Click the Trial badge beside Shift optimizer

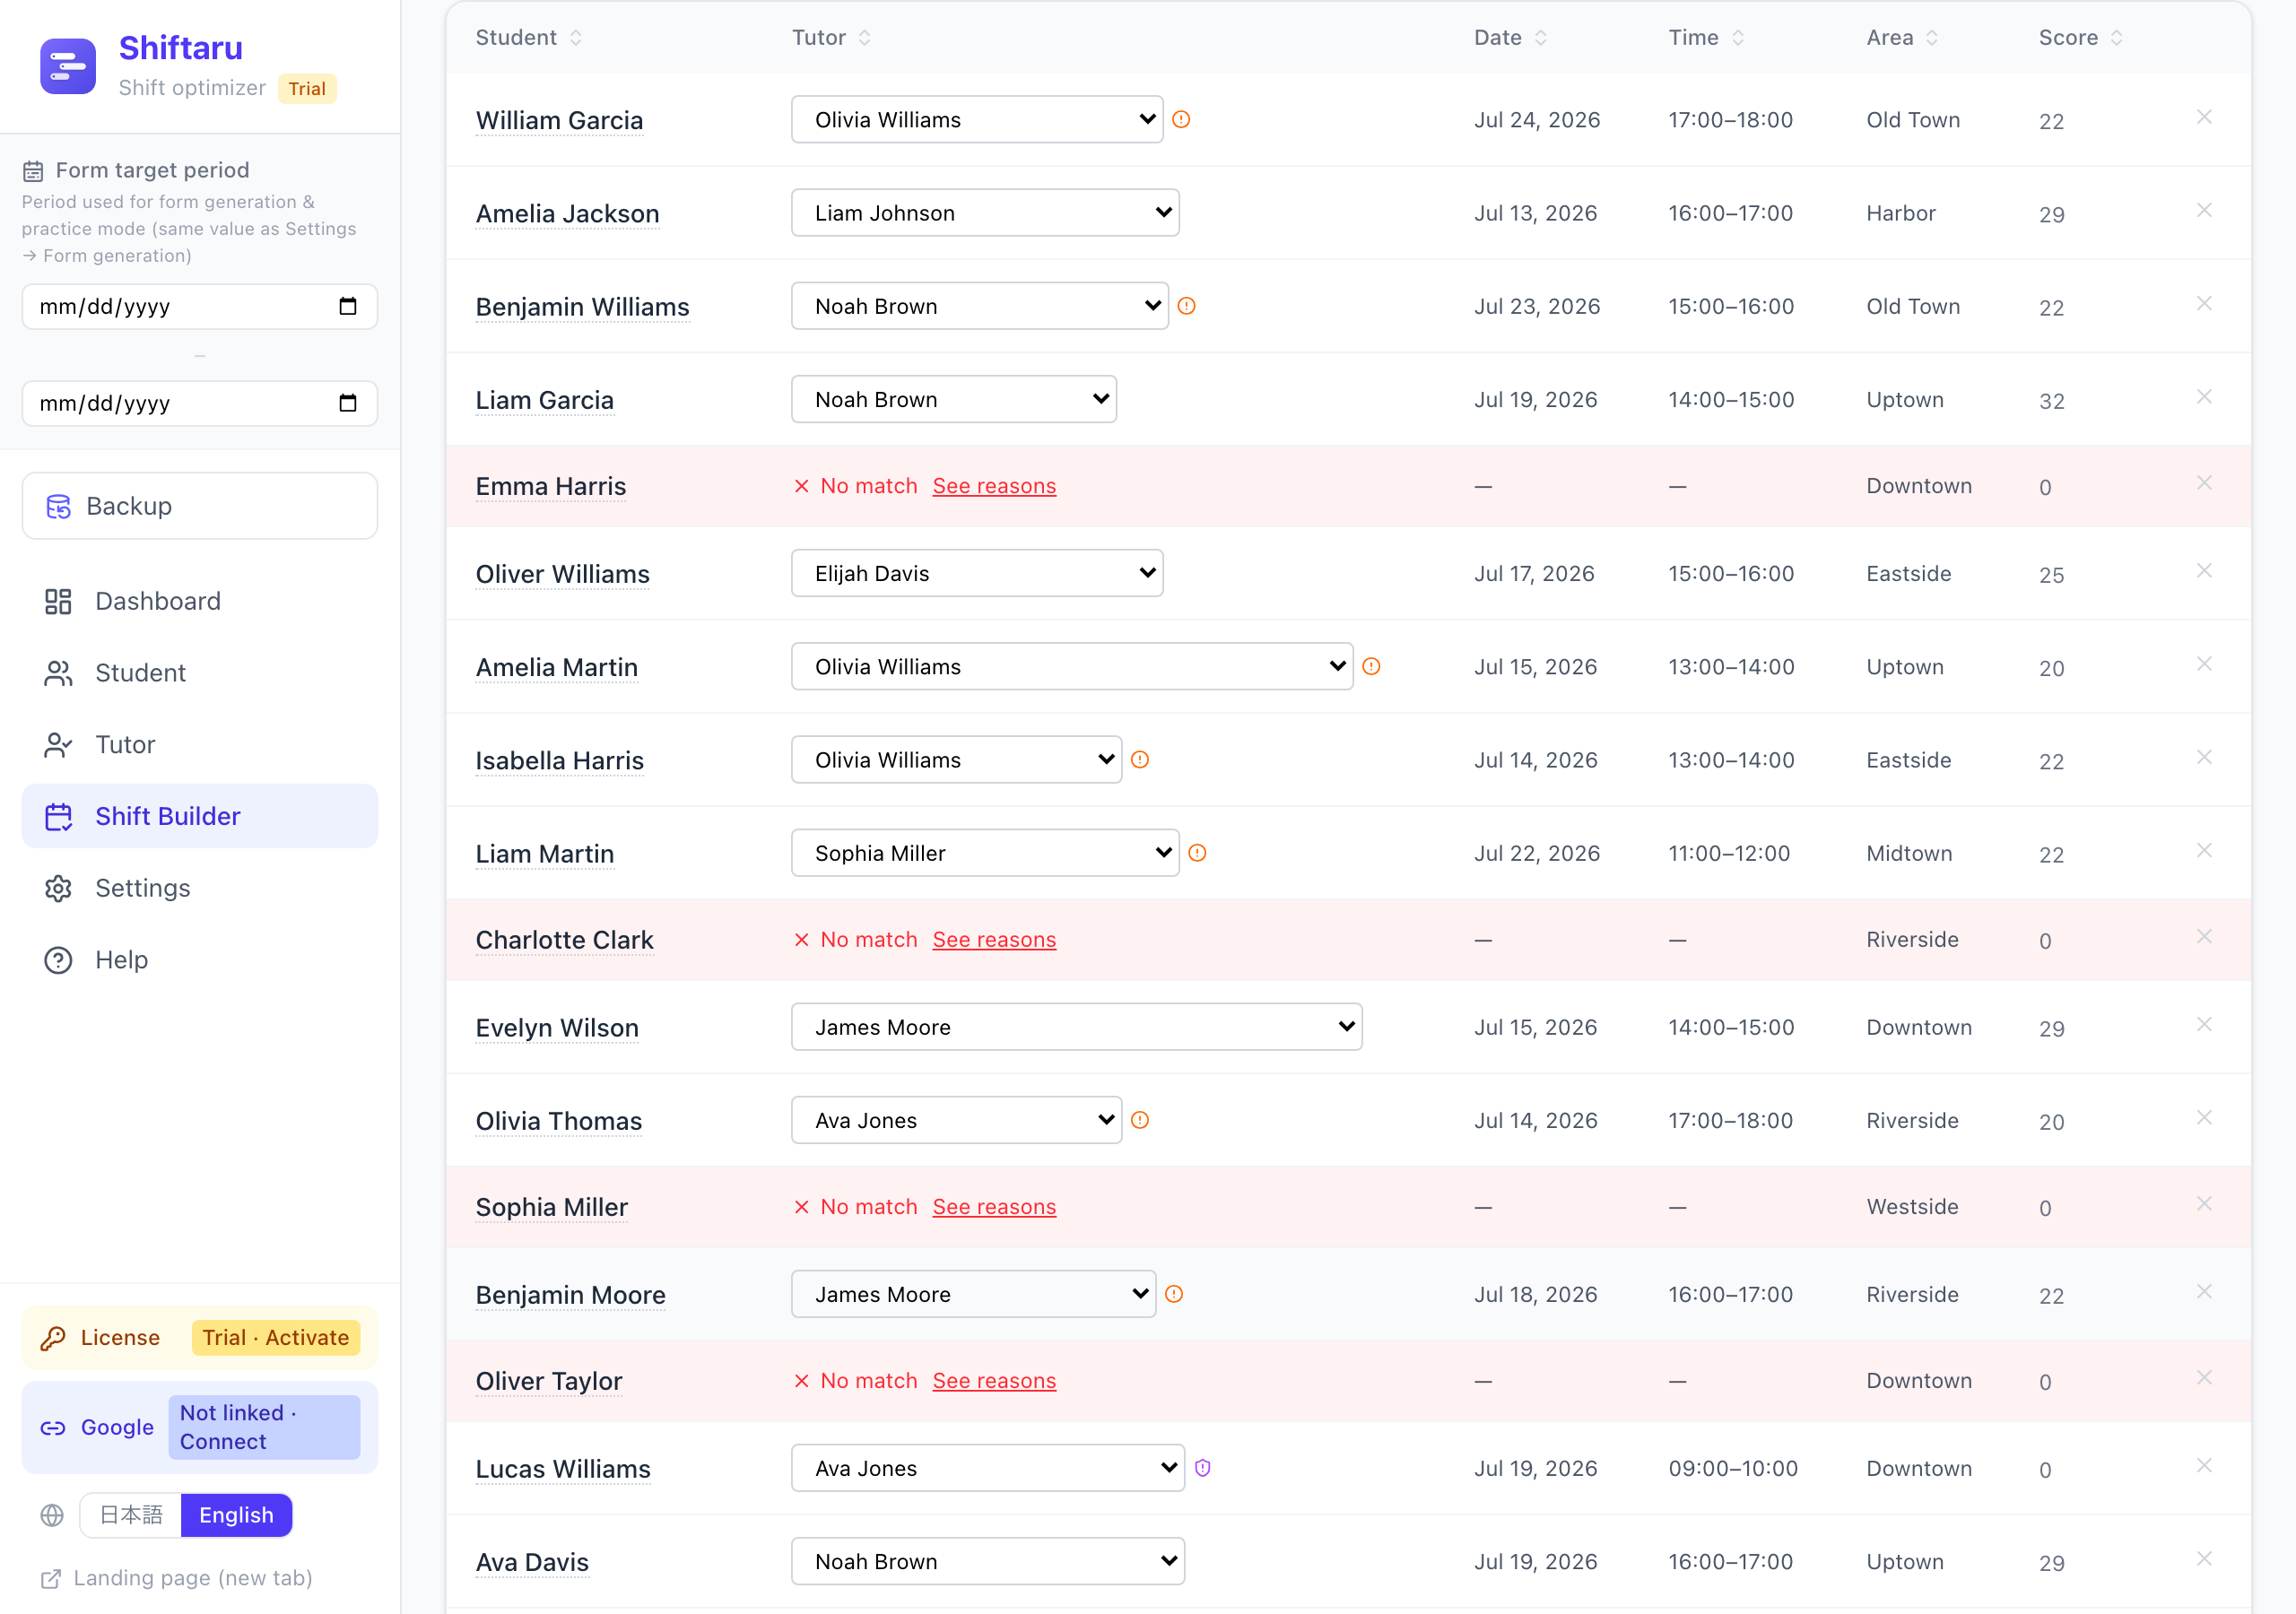pos(307,88)
